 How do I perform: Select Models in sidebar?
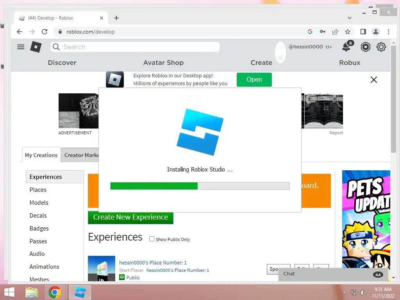pyautogui.click(x=39, y=203)
